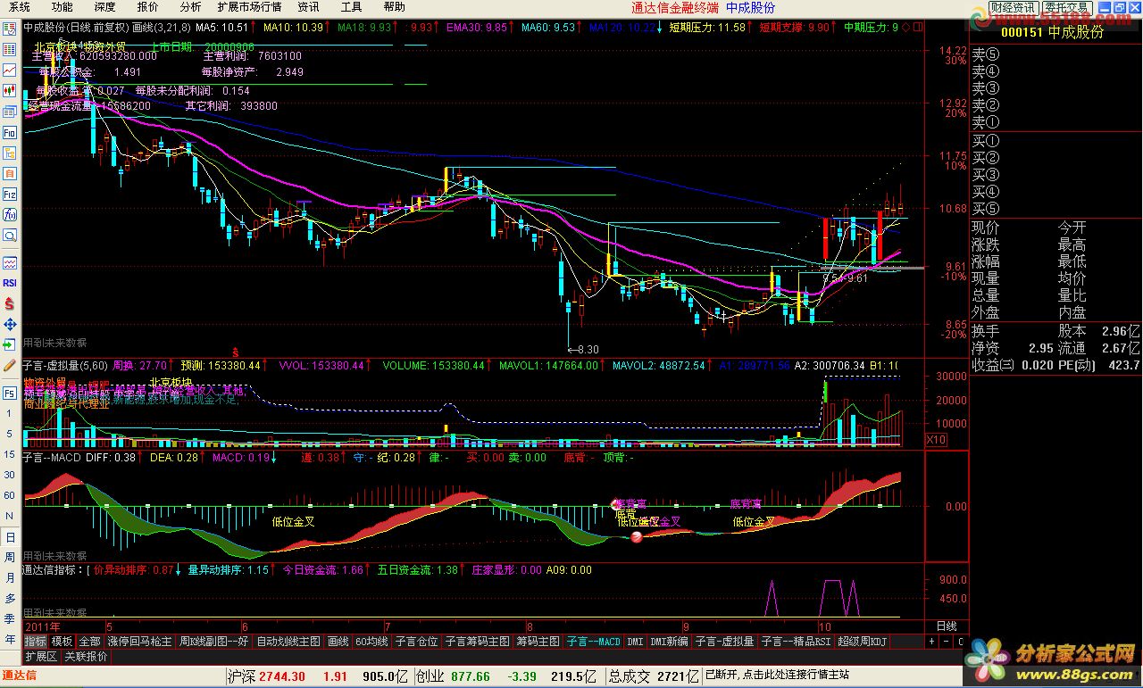Open the 功能 menu
Viewport: 1143px width, 688px height.
click(x=62, y=7)
